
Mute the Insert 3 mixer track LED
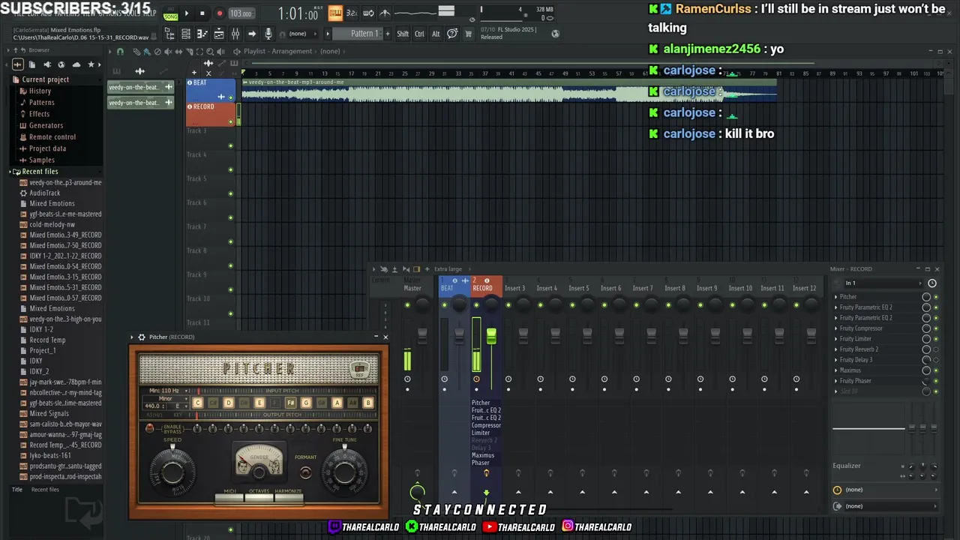[508, 304]
